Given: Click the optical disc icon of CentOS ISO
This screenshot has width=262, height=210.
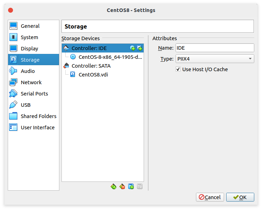Looking at the screenshot, I should pos(73,57).
